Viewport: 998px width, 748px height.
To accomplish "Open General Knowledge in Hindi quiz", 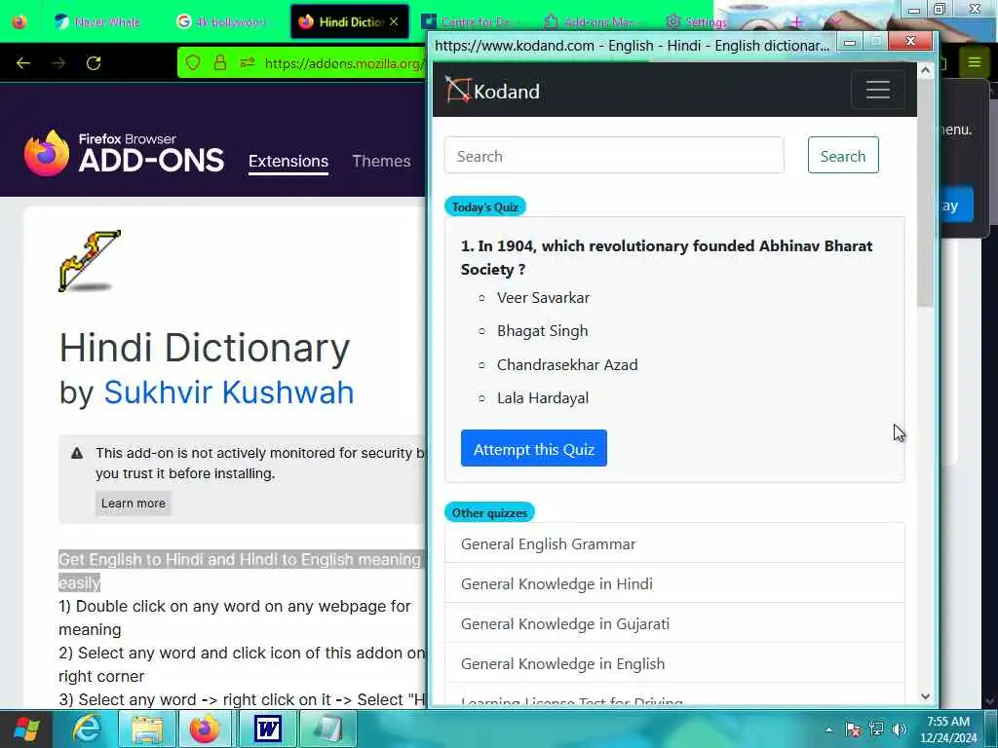I will click(674, 583).
